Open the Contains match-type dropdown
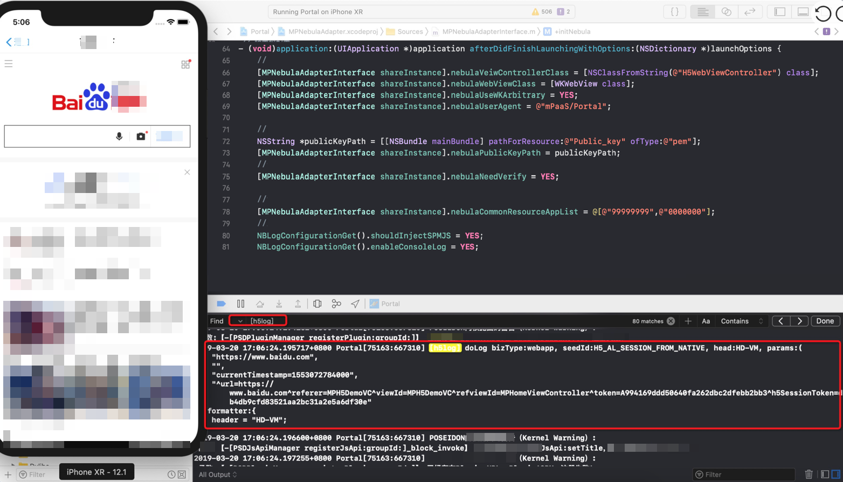This screenshot has width=843, height=482. tap(742, 321)
